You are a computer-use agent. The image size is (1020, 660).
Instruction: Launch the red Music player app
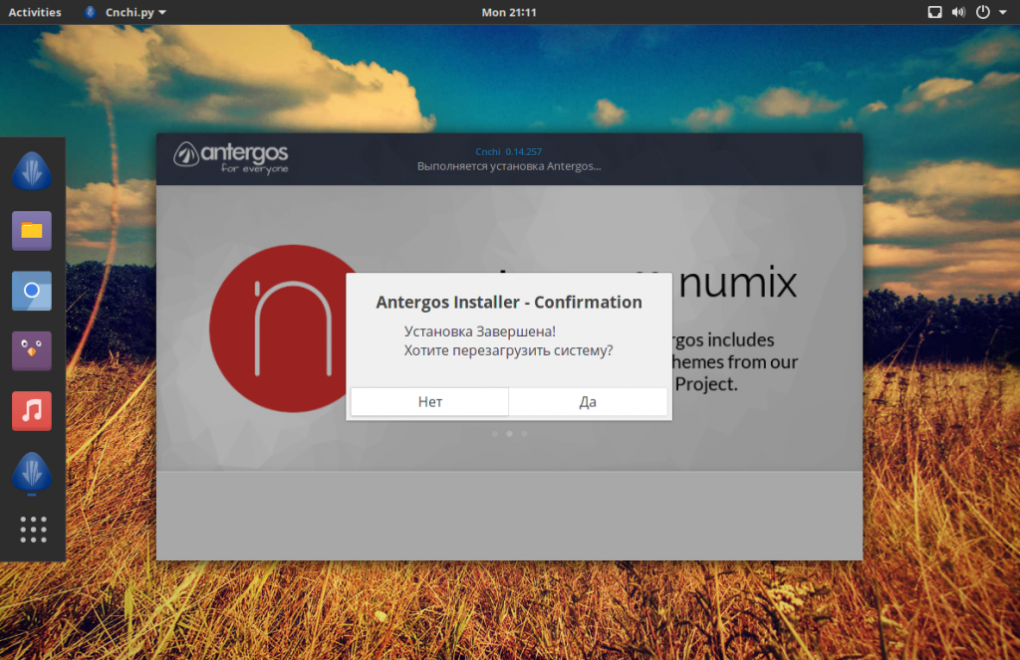pos(32,410)
